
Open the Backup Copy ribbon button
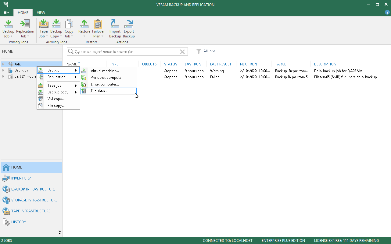[56, 29]
